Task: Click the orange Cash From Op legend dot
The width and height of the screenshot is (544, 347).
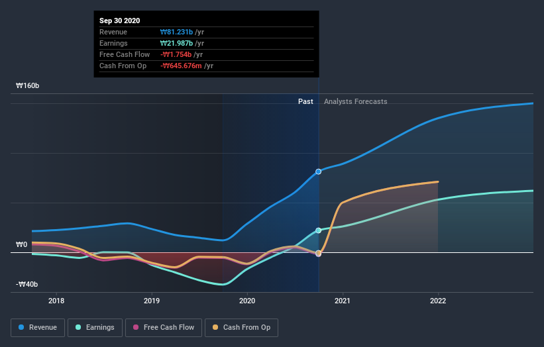Action: [x=215, y=327]
